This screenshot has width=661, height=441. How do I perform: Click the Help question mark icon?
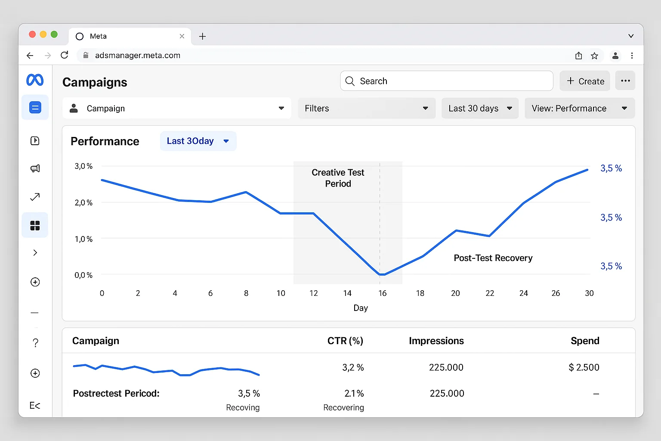tap(35, 342)
